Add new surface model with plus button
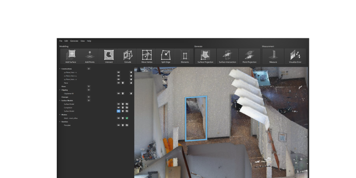 click(x=89, y=100)
